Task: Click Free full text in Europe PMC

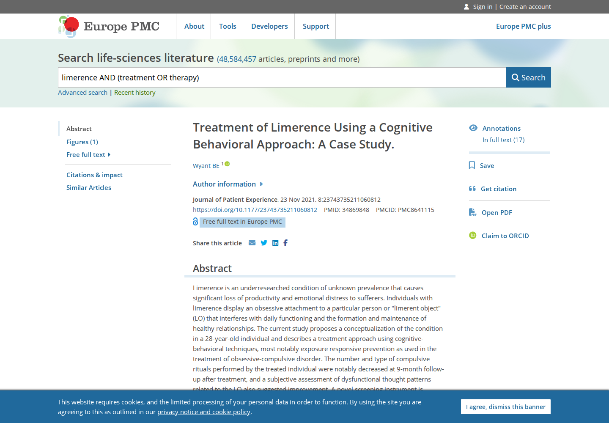Action: pyautogui.click(x=242, y=222)
